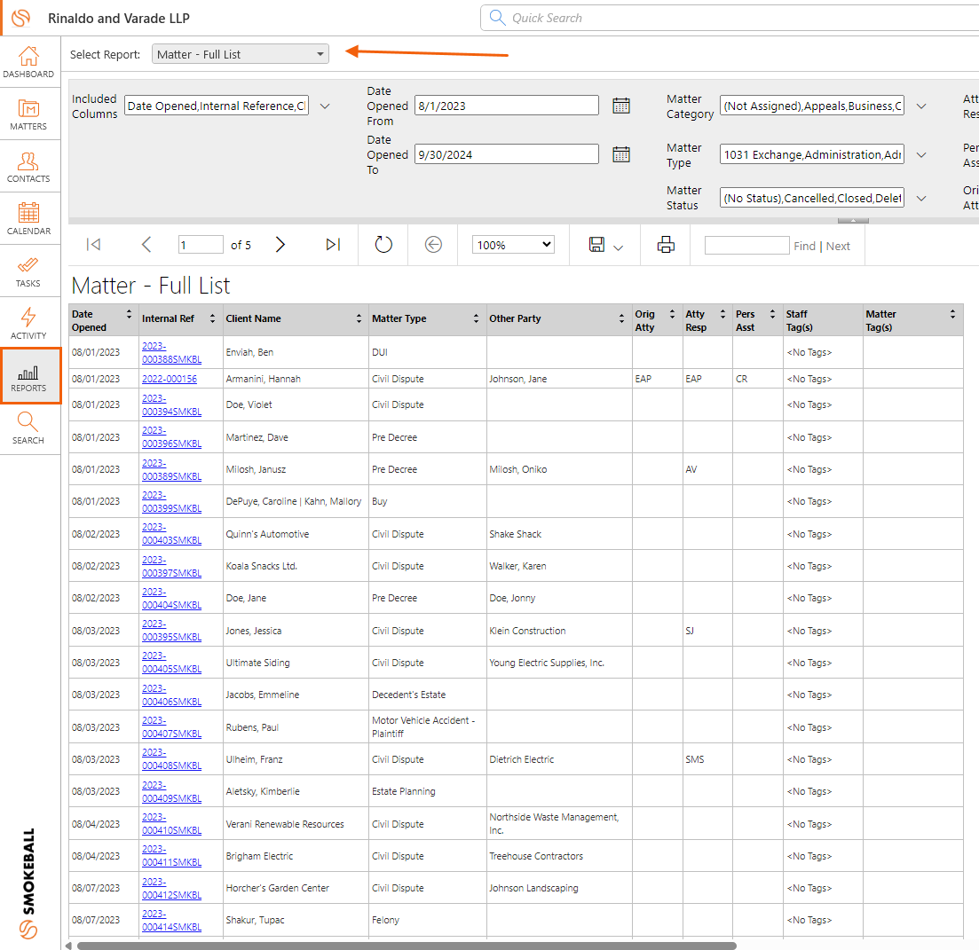Select the Quinn's Automotive cell

pyautogui.click(x=267, y=534)
